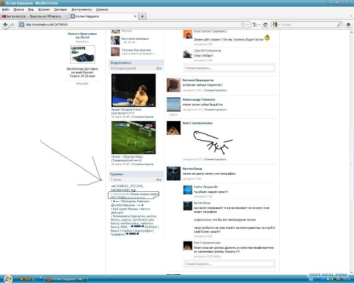Click Артем Бонд's avatar image

[x=173, y=172]
